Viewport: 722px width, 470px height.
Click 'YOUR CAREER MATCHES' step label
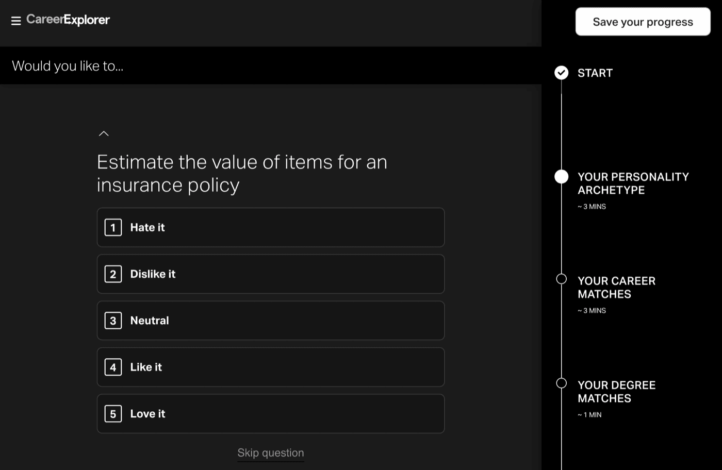[x=617, y=288]
